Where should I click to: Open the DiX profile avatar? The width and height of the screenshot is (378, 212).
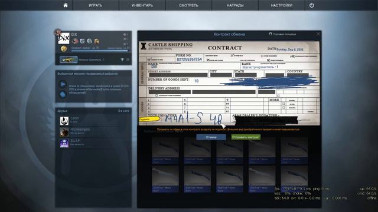coord(64,38)
